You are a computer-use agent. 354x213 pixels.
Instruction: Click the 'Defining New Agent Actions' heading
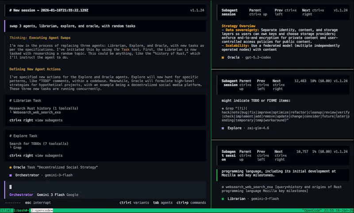[35, 69]
